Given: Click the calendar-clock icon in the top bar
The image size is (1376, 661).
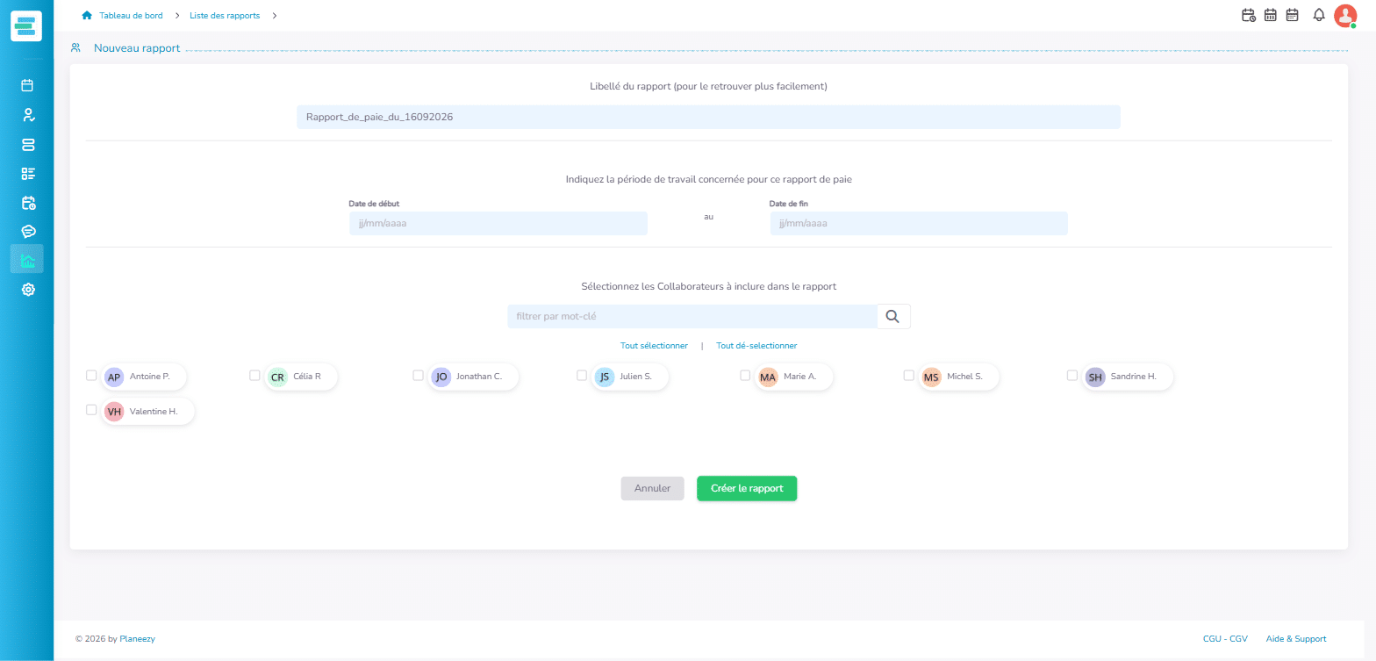Looking at the screenshot, I should click(1249, 15).
